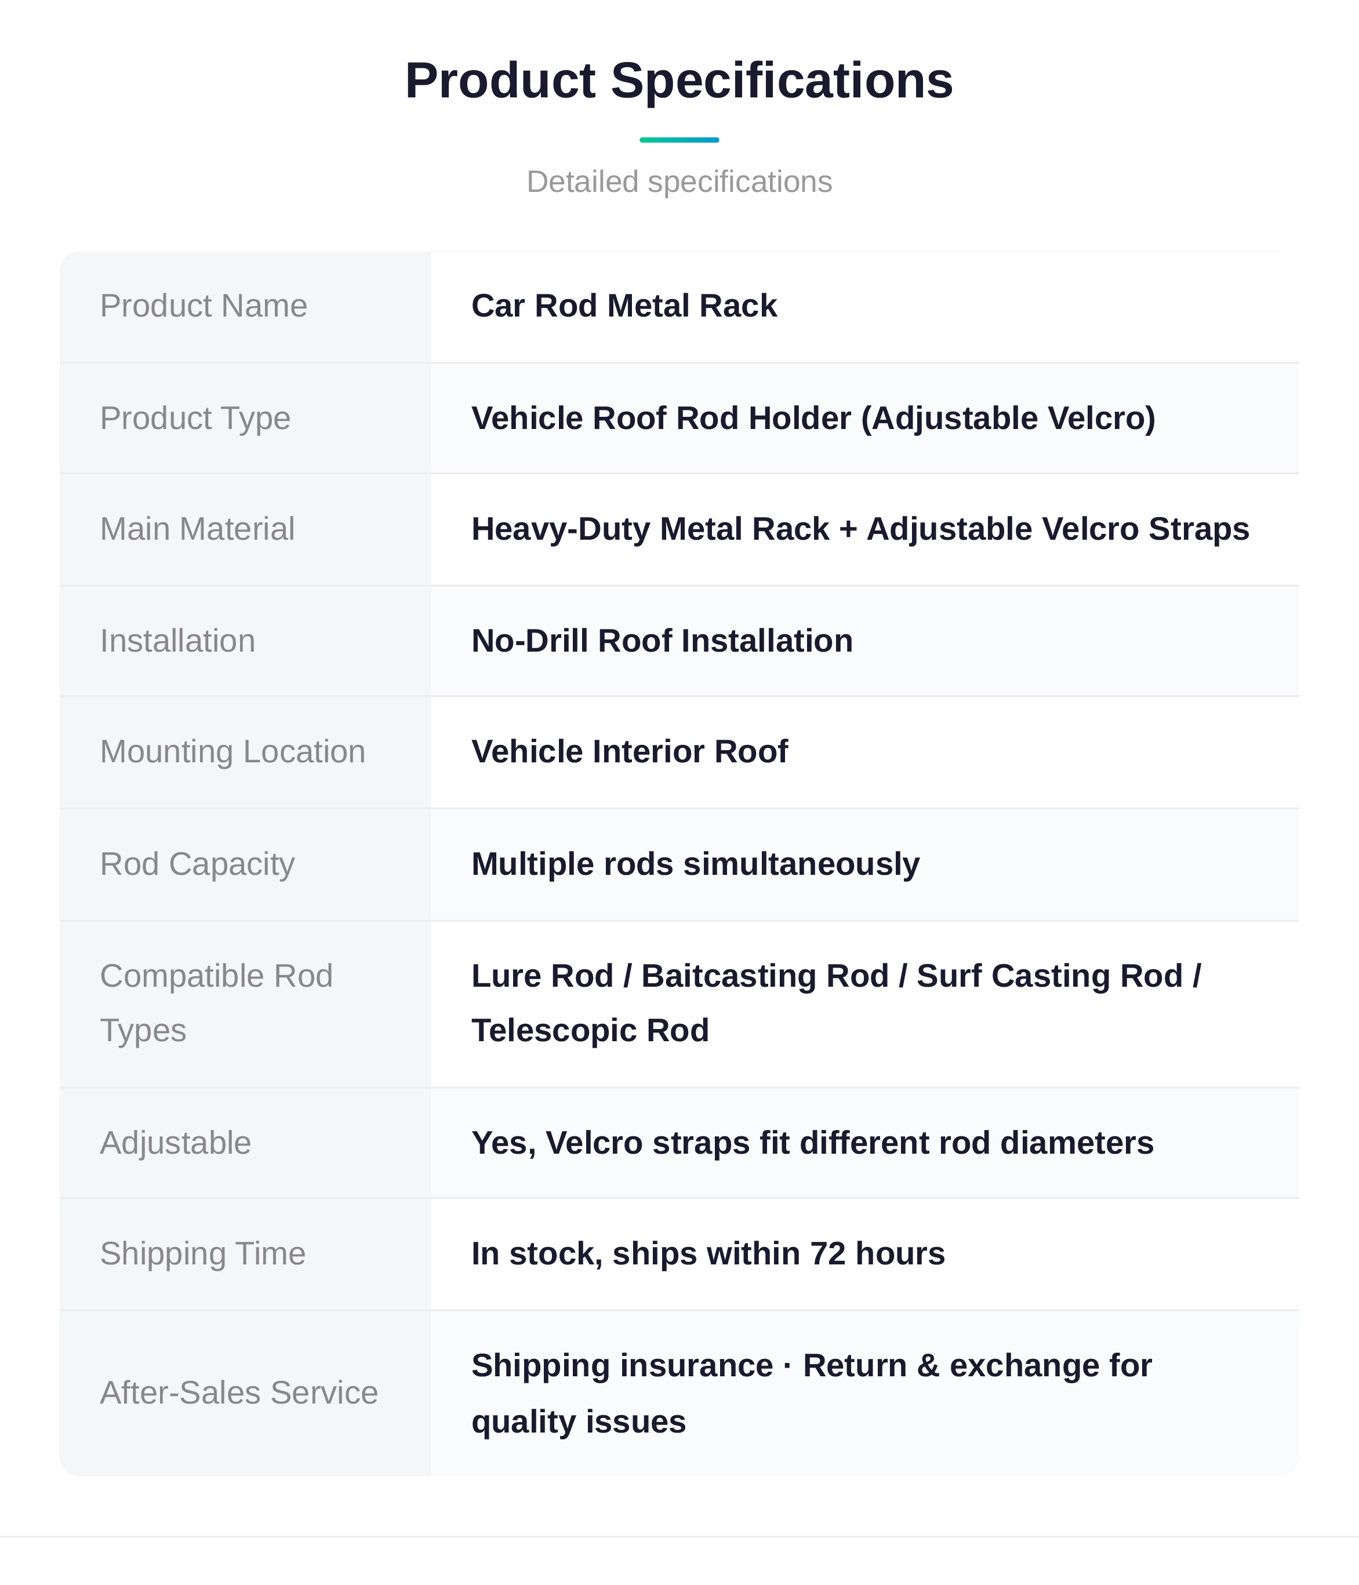
Task: Select No-Drill Roof Installation value
Action: [x=662, y=641]
